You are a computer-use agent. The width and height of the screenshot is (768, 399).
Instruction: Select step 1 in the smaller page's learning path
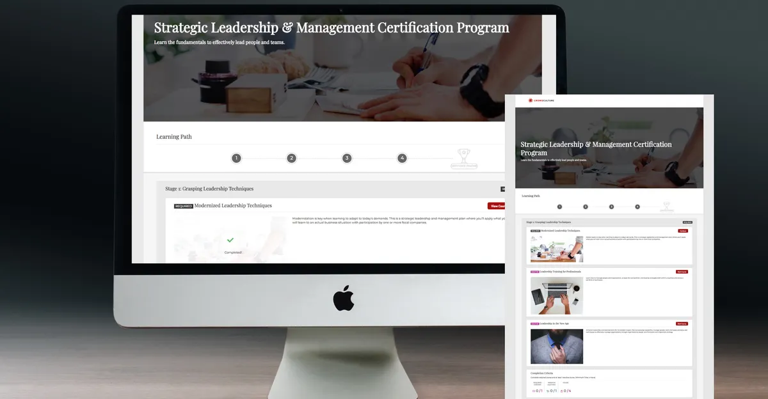click(559, 207)
